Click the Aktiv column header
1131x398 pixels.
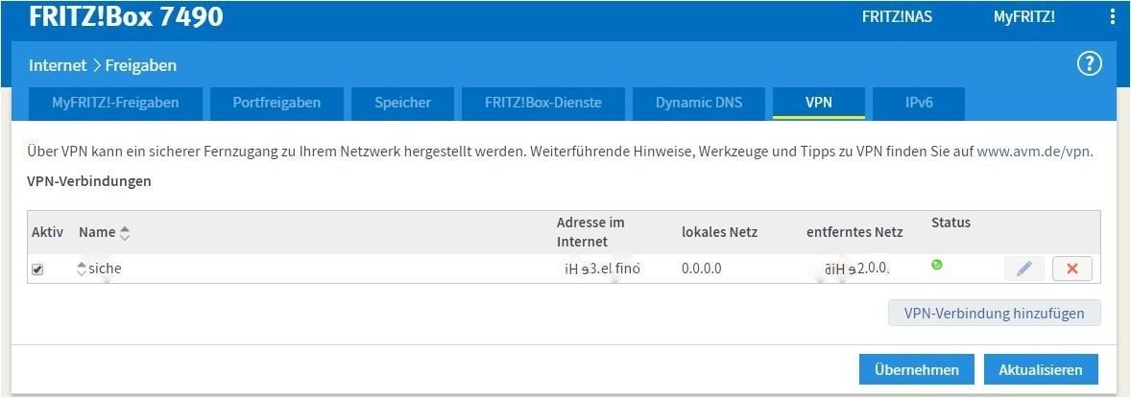[x=48, y=232]
